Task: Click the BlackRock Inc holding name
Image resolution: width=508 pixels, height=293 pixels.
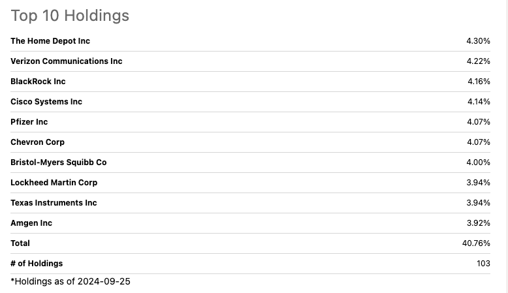Action: click(x=38, y=82)
